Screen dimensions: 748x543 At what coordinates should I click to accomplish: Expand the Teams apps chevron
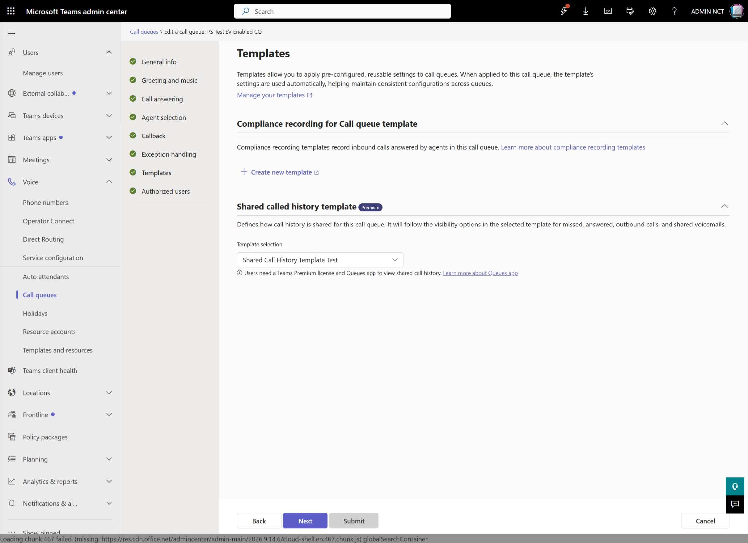[109, 137]
